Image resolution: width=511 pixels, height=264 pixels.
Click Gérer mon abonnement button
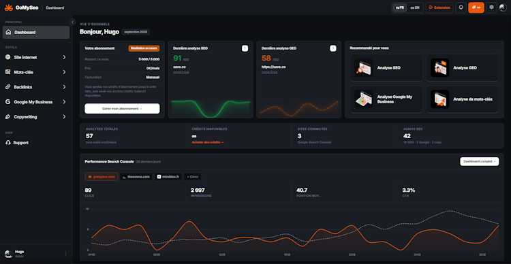click(x=122, y=109)
